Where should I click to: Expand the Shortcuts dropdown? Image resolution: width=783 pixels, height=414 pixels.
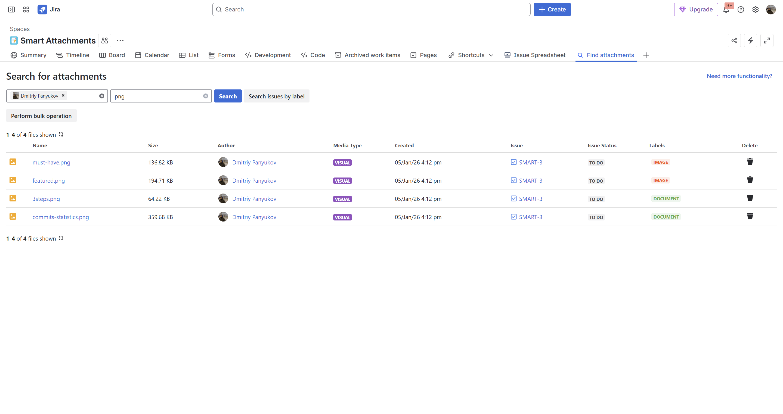coord(491,55)
